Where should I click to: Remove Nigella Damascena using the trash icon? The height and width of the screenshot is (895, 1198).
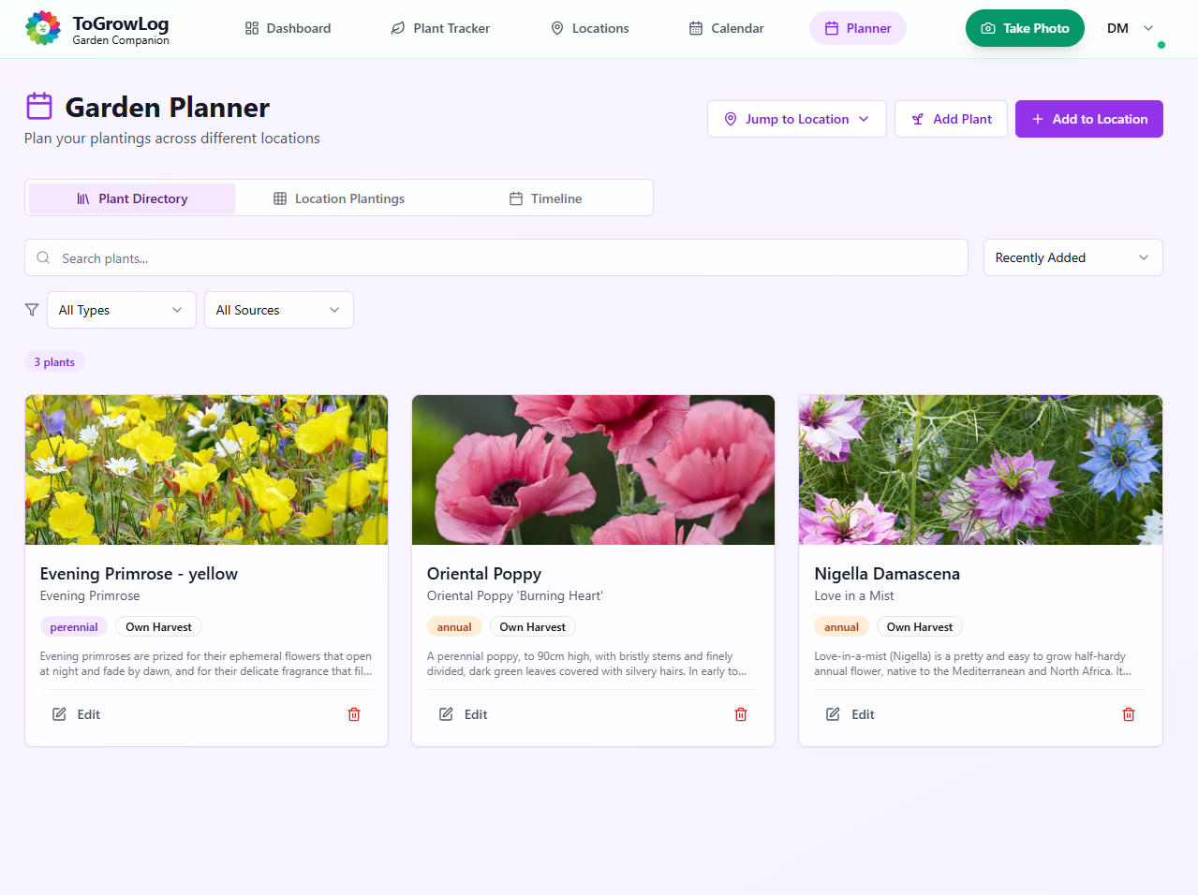pyautogui.click(x=1129, y=714)
